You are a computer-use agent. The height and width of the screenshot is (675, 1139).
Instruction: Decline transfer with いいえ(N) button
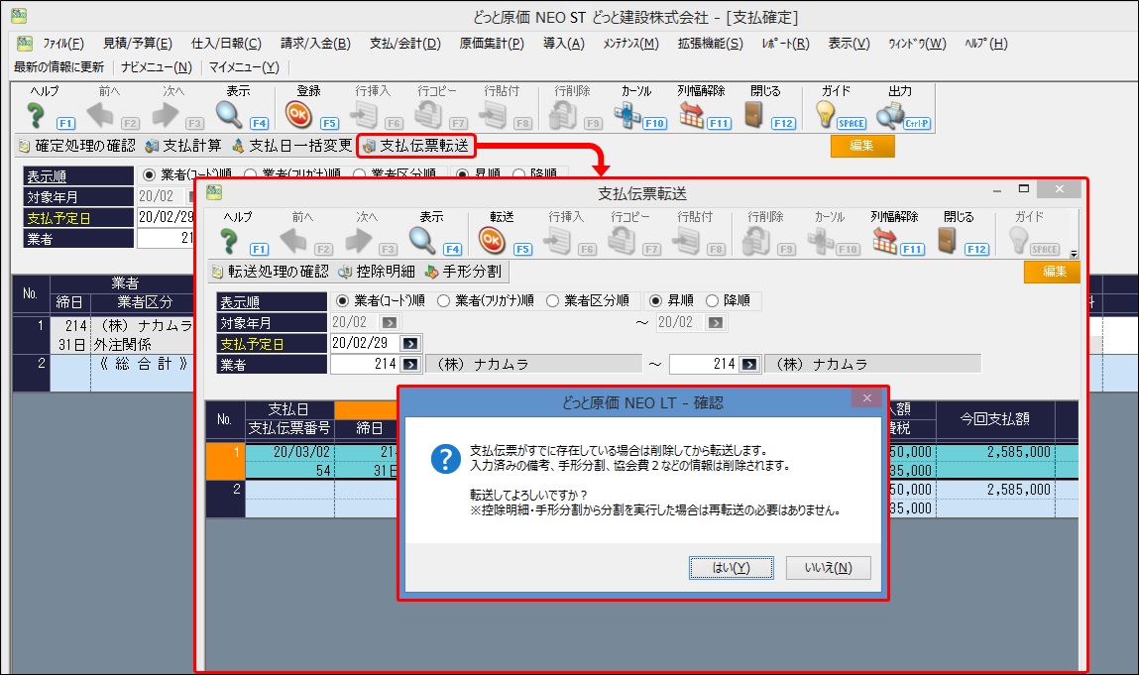[828, 568]
